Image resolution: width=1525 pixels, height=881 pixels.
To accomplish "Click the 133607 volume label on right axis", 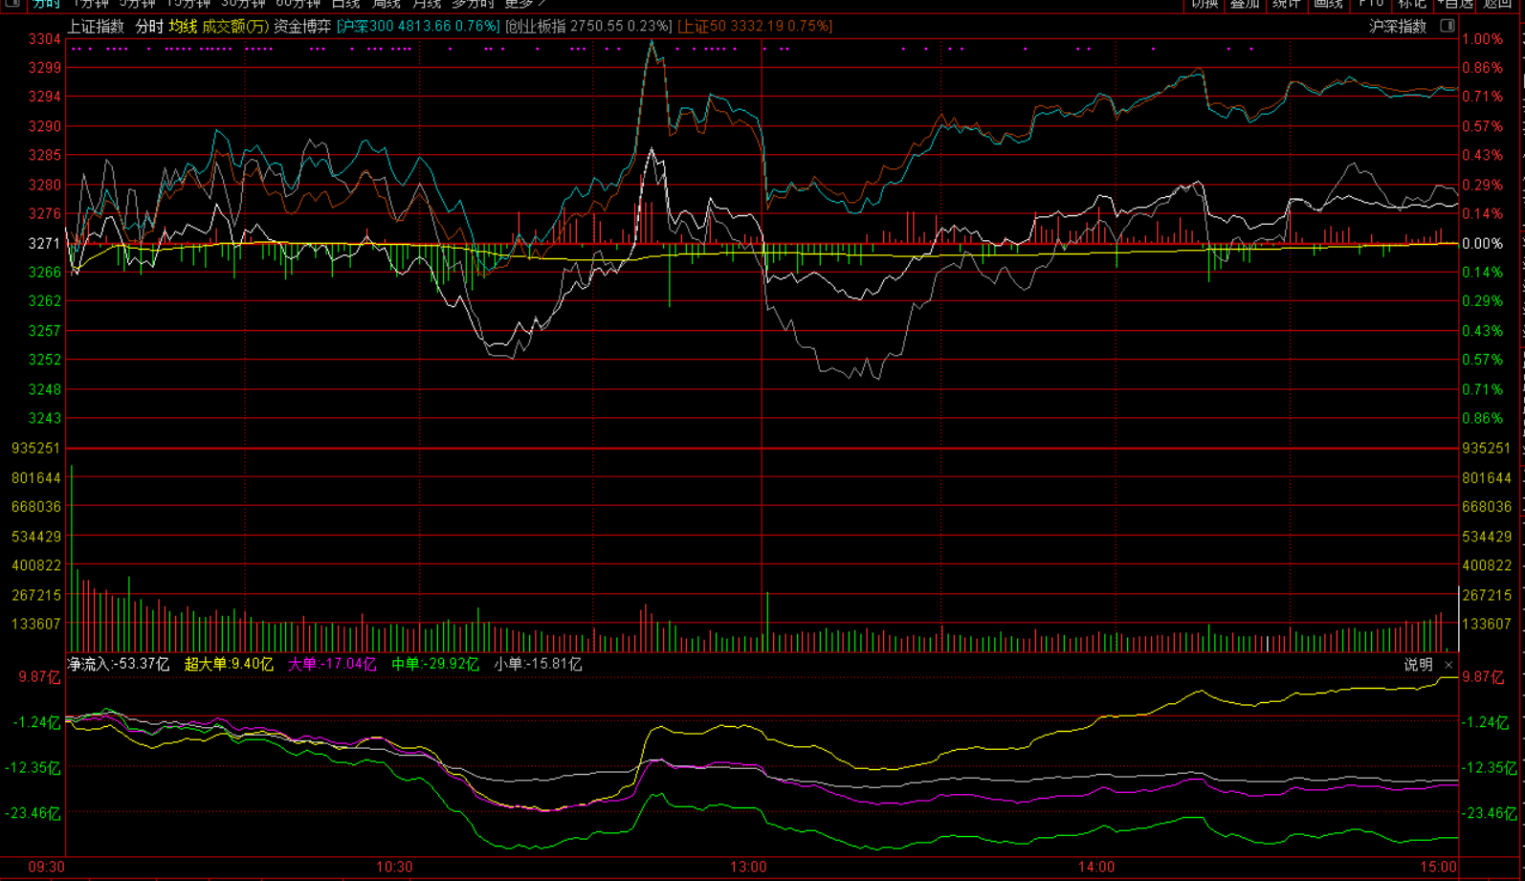I will point(1487,624).
